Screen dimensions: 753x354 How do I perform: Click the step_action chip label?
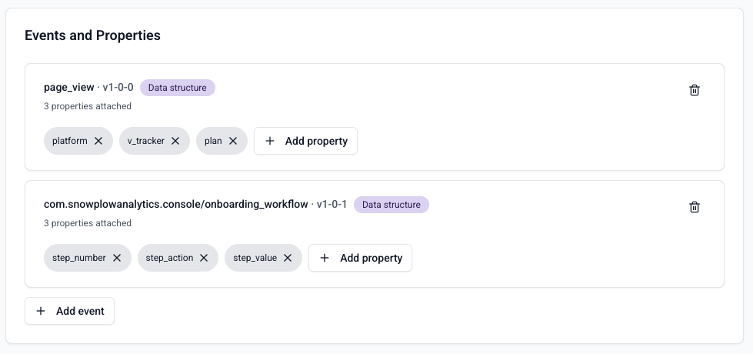click(169, 258)
